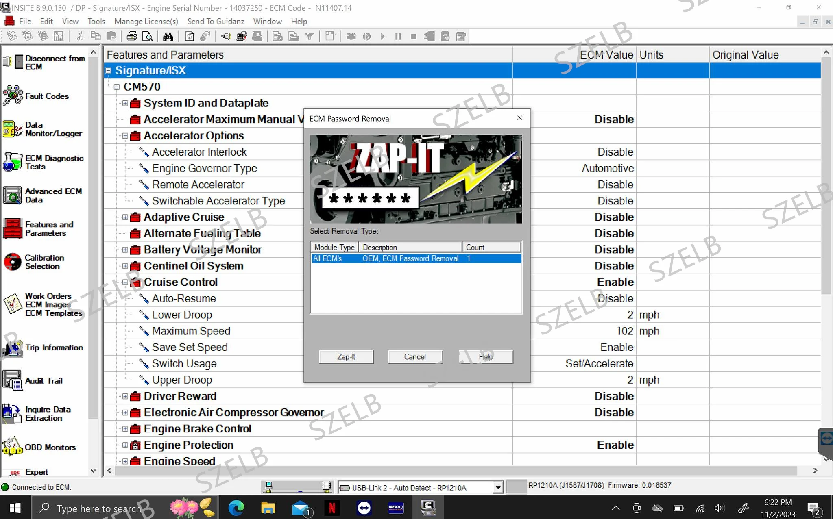Collapse the Accelerator Options tree node
This screenshot has width=833, height=519.
click(x=125, y=136)
